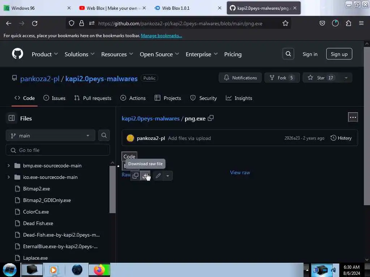Click the pencil edit file icon
Image resolution: width=370 pixels, height=277 pixels.
(158, 176)
